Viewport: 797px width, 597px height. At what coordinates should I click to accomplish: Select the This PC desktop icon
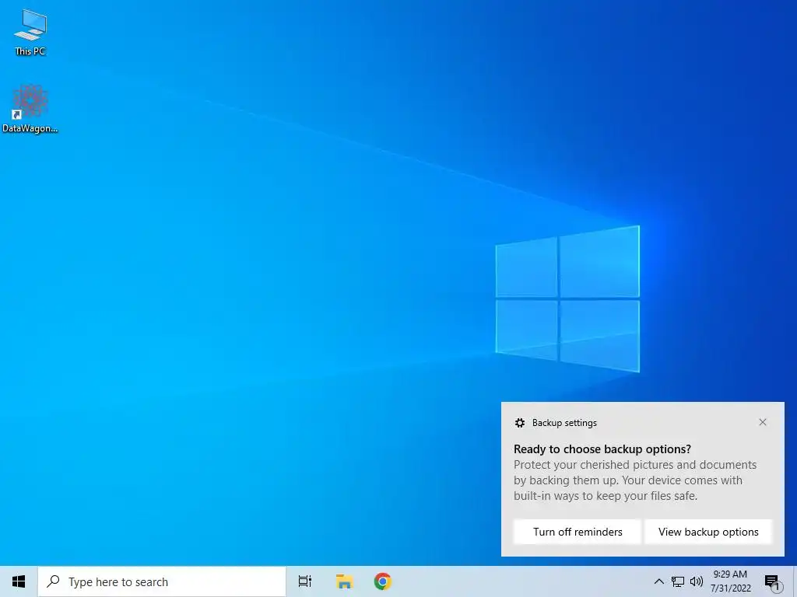(x=30, y=32)
